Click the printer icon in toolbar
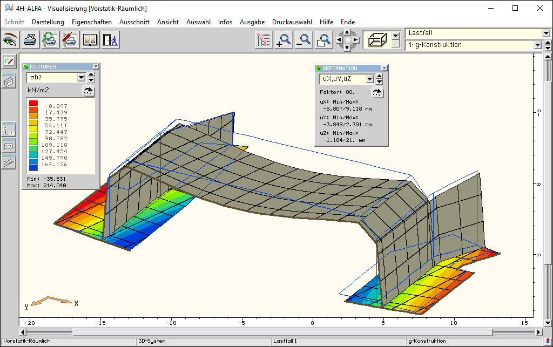The image size is (553, 347). point(30,39)
